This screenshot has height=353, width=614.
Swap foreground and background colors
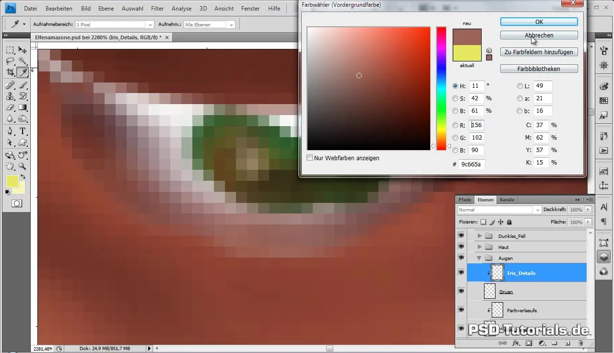point(23,177)
